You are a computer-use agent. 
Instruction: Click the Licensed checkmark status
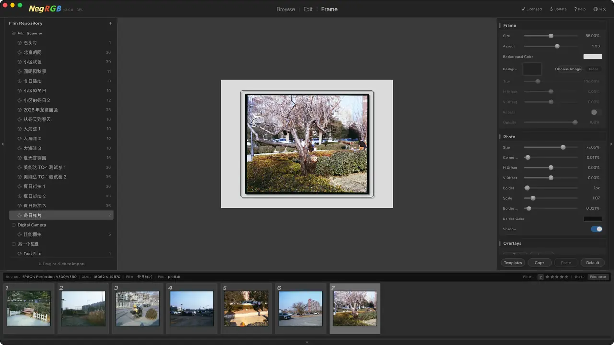(x=531, y=9)
